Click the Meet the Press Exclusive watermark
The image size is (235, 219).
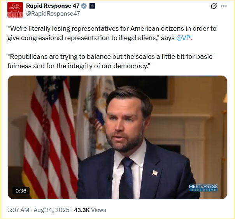tap(203, 188)
